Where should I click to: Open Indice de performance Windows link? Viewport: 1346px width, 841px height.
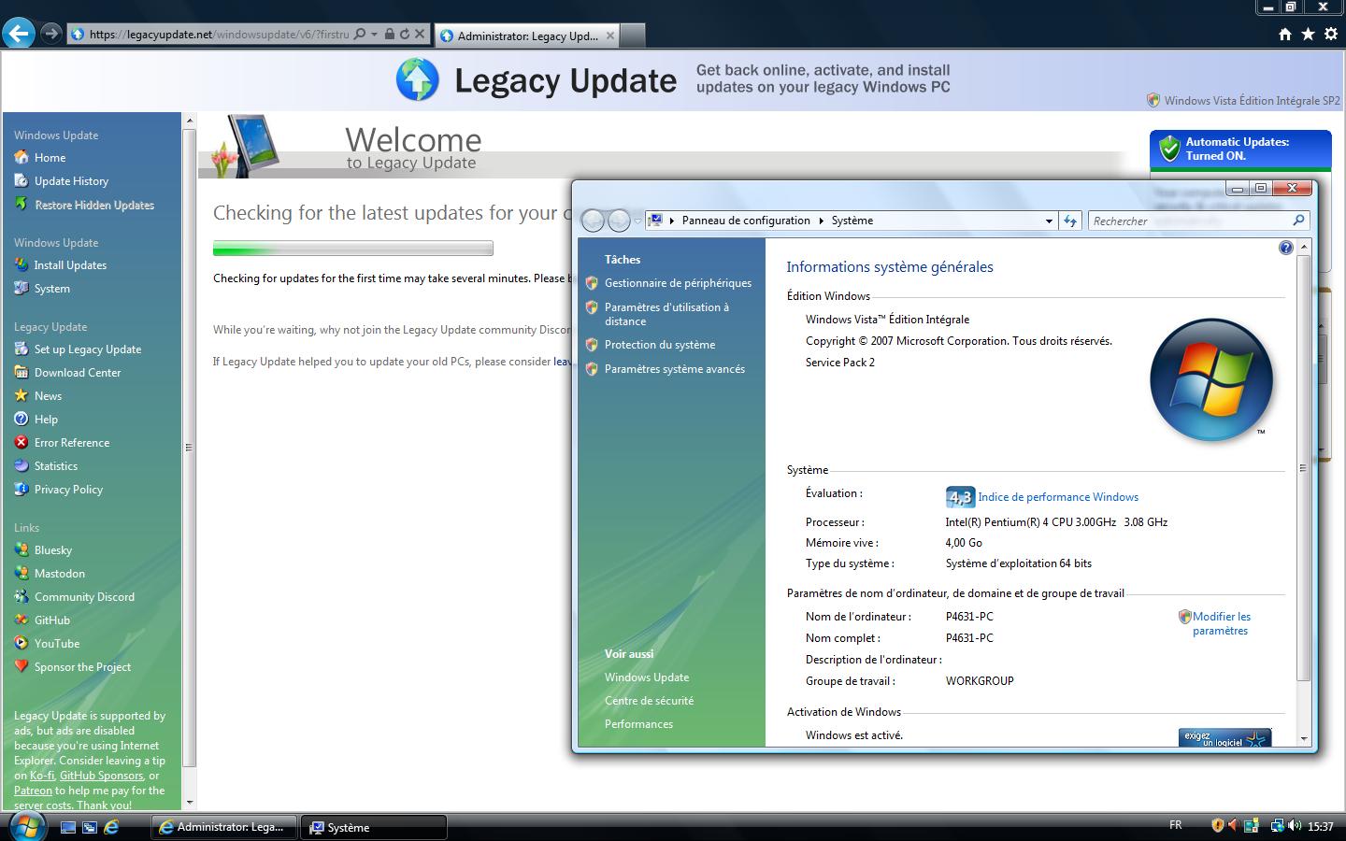(1057, 497)
